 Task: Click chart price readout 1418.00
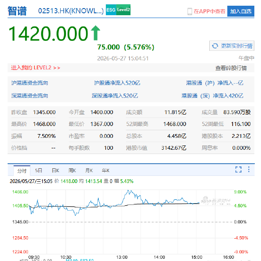tap(69, 181)
